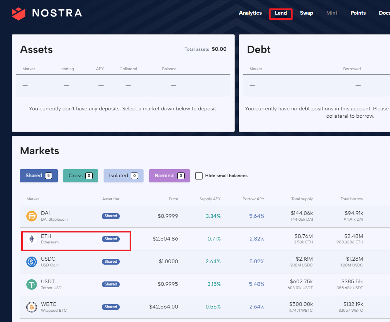The height and width of the screenshot is (322, 390).
Task: Select the WBTC Wrapped BTC market name
Action: coord(54,307)
